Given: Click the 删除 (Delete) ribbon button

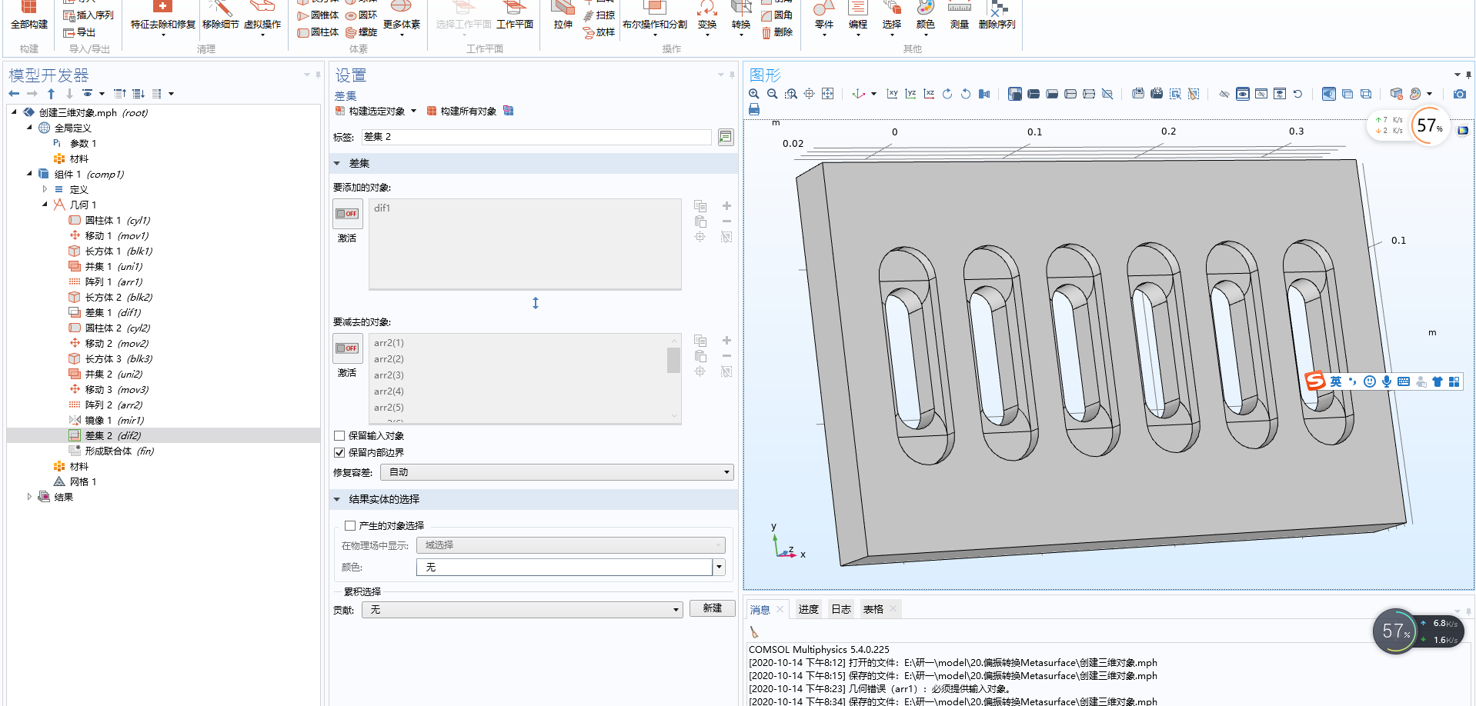Looking at the screenshot, I should click(777, 32).
